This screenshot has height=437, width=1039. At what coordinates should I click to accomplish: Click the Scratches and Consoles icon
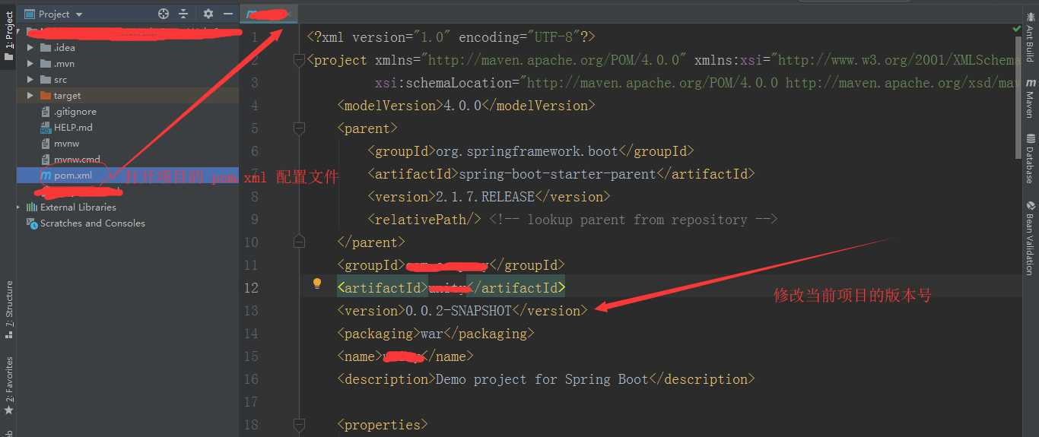32,223
